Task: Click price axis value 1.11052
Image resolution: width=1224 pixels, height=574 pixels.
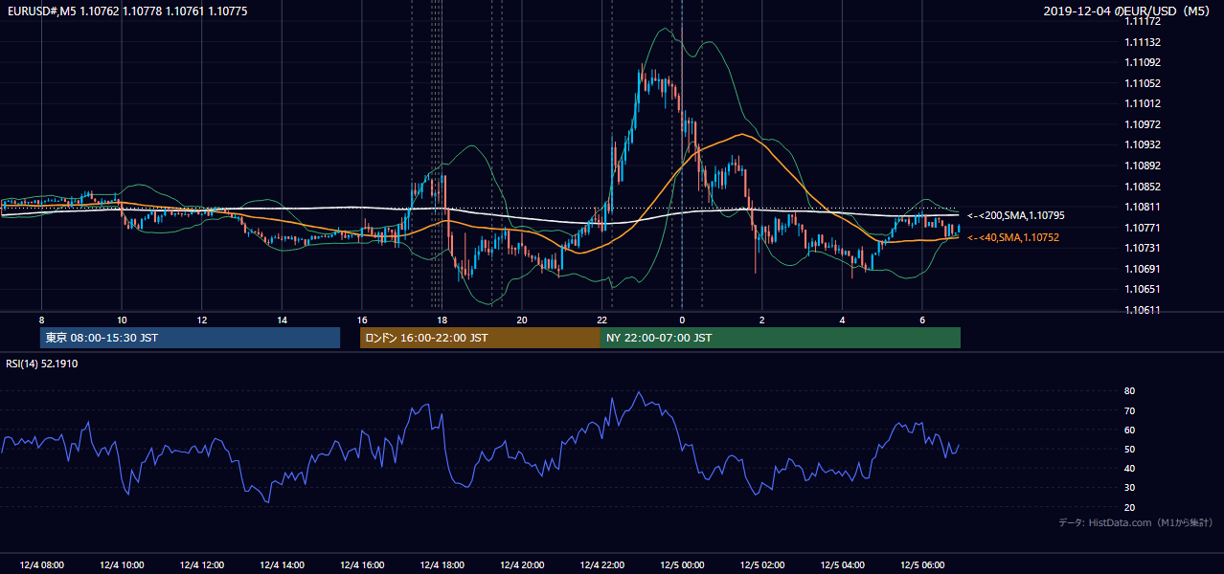Action: tap(1143, 84)
